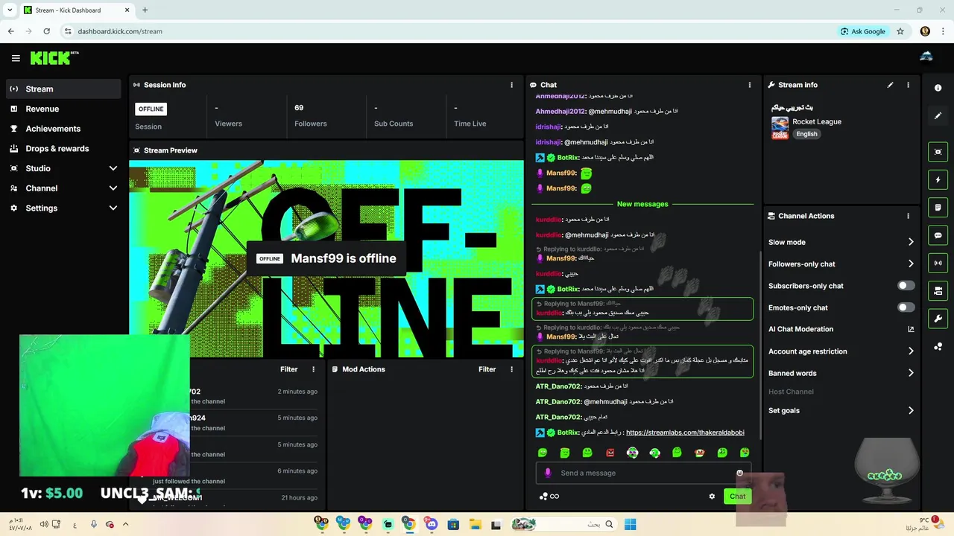Screen dimensions: 954x536
Task: Toggle the channel actions widget in the sidebar
Action: click(938, 290)
